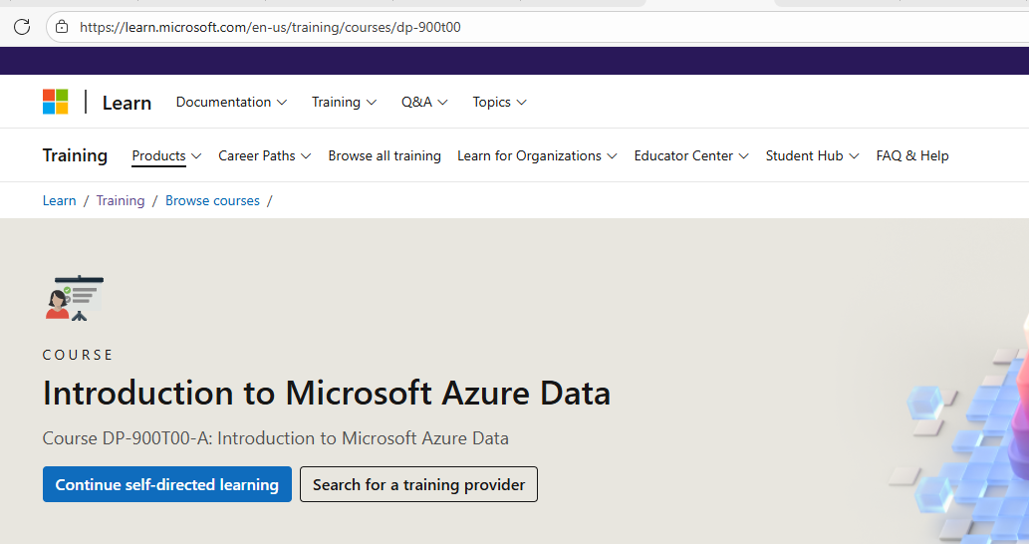Expand the Products menu
The image size is (1029, 544).
click(x=166, y=155)
